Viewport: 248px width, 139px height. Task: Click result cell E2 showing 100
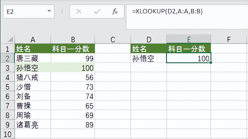pyautogui.click(x=189, y=58)
